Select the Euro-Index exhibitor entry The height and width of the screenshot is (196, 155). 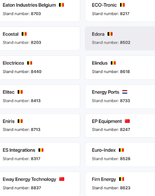click(120, 154)
